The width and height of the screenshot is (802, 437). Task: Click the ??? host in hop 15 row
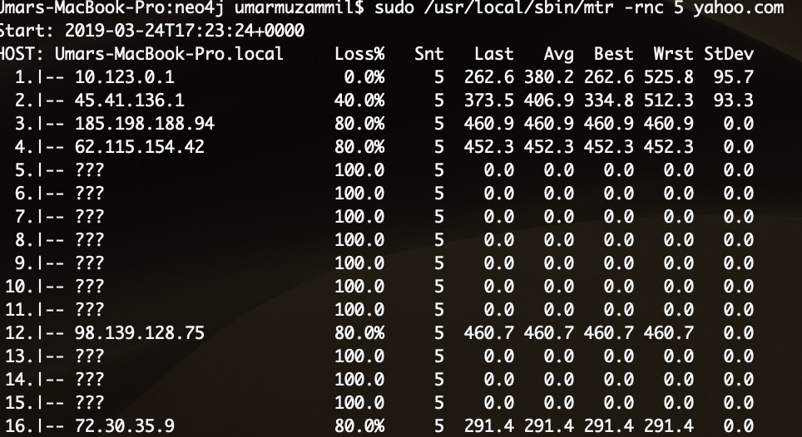[90, 402]
